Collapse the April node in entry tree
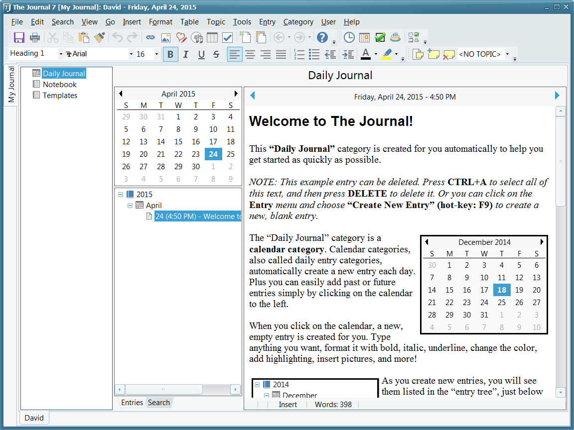Viewport: 574px width, 430px height. (130, 206)
